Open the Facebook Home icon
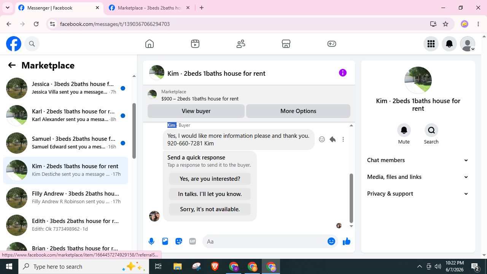Screen dimensions: 487x274 pyautogui.click(x=150, y=44)
